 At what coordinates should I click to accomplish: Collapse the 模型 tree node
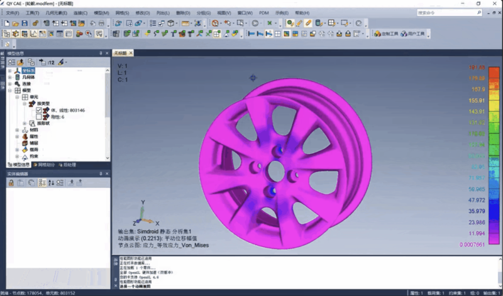[9, 90]
